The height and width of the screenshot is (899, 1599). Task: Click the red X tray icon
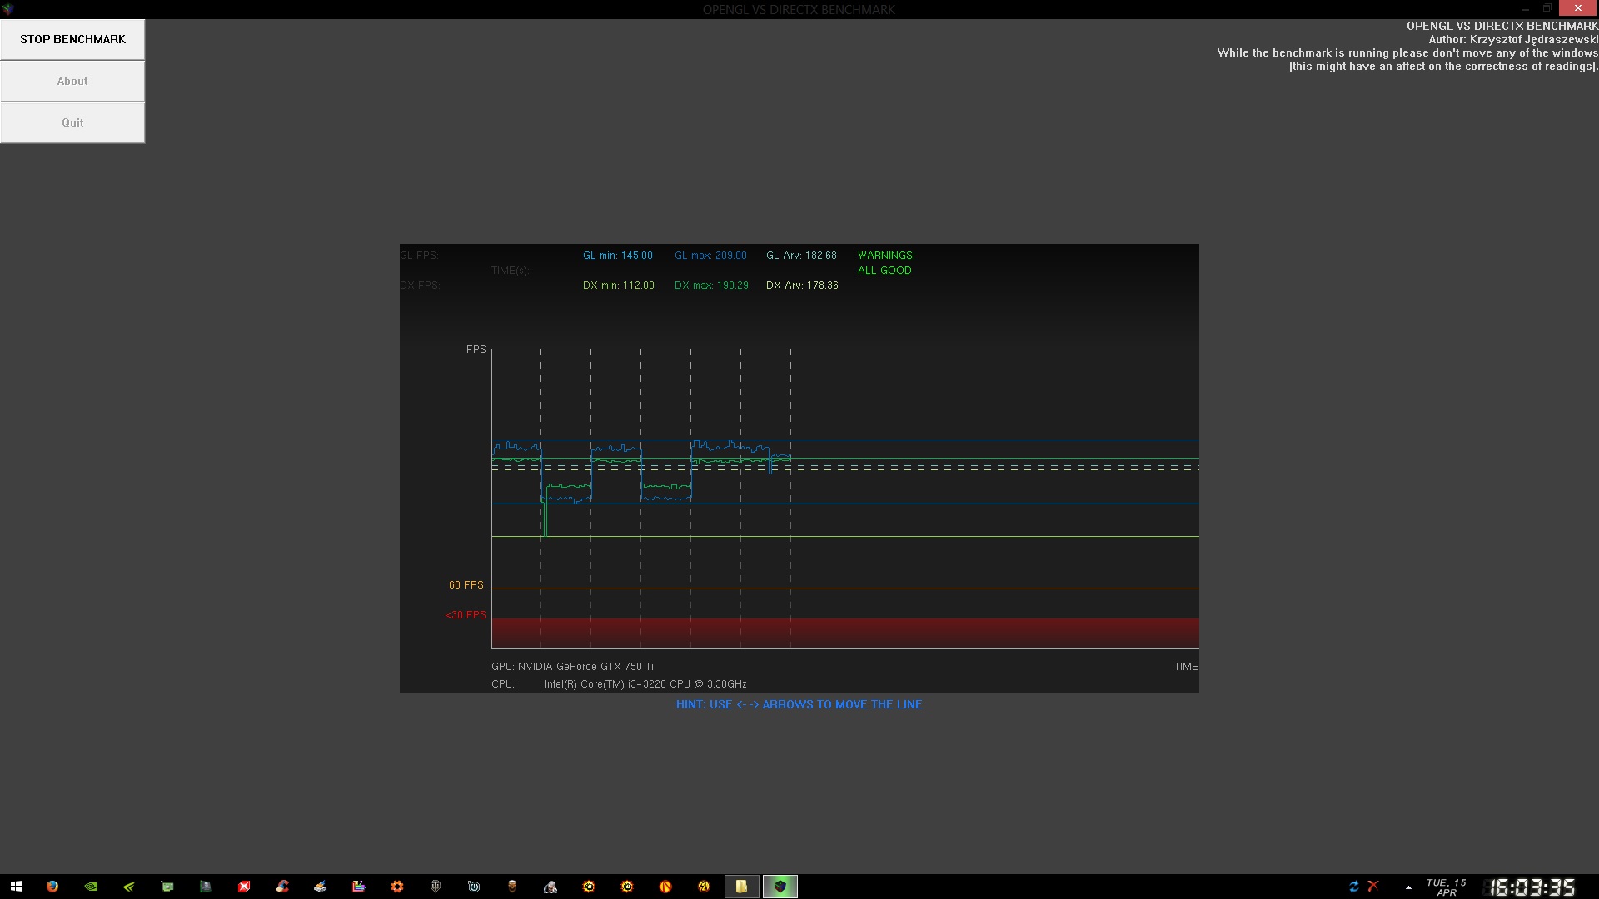click(1373, 886)
